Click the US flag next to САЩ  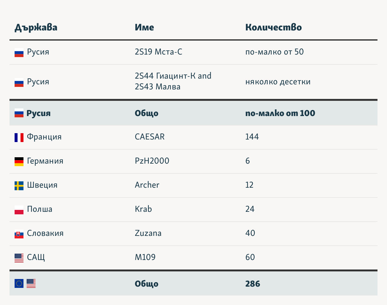pos(19,258)
